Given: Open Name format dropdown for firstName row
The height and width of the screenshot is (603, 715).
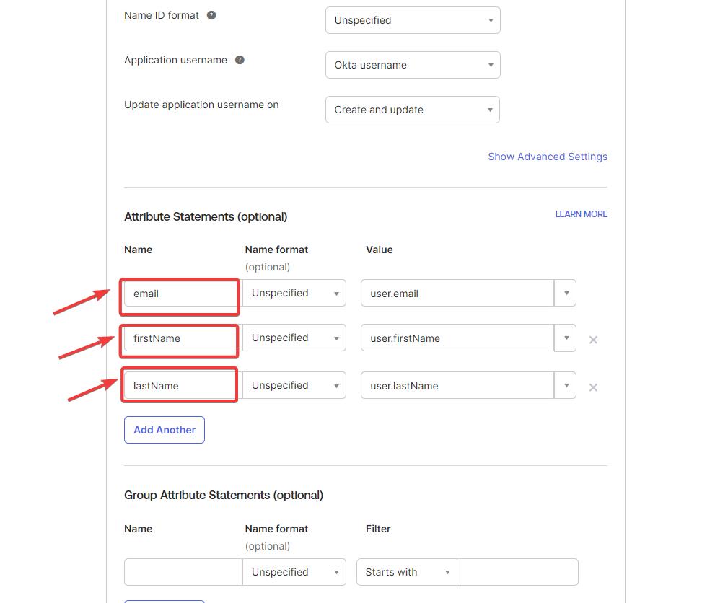Looking at the screenshot, I should (x=294, y=338).
